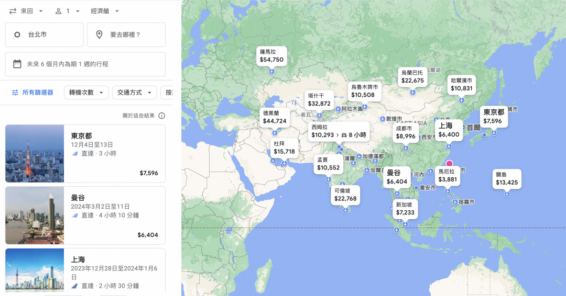This screenshot has height=296, width=566.
Task: Click the pink Taipei origin marker on map
Action: pyautogui.click(x=449, y=163)
